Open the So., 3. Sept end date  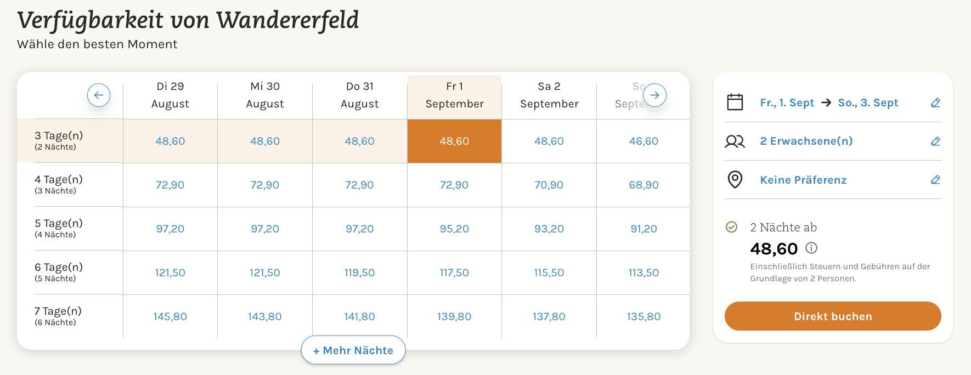(868, 103)
